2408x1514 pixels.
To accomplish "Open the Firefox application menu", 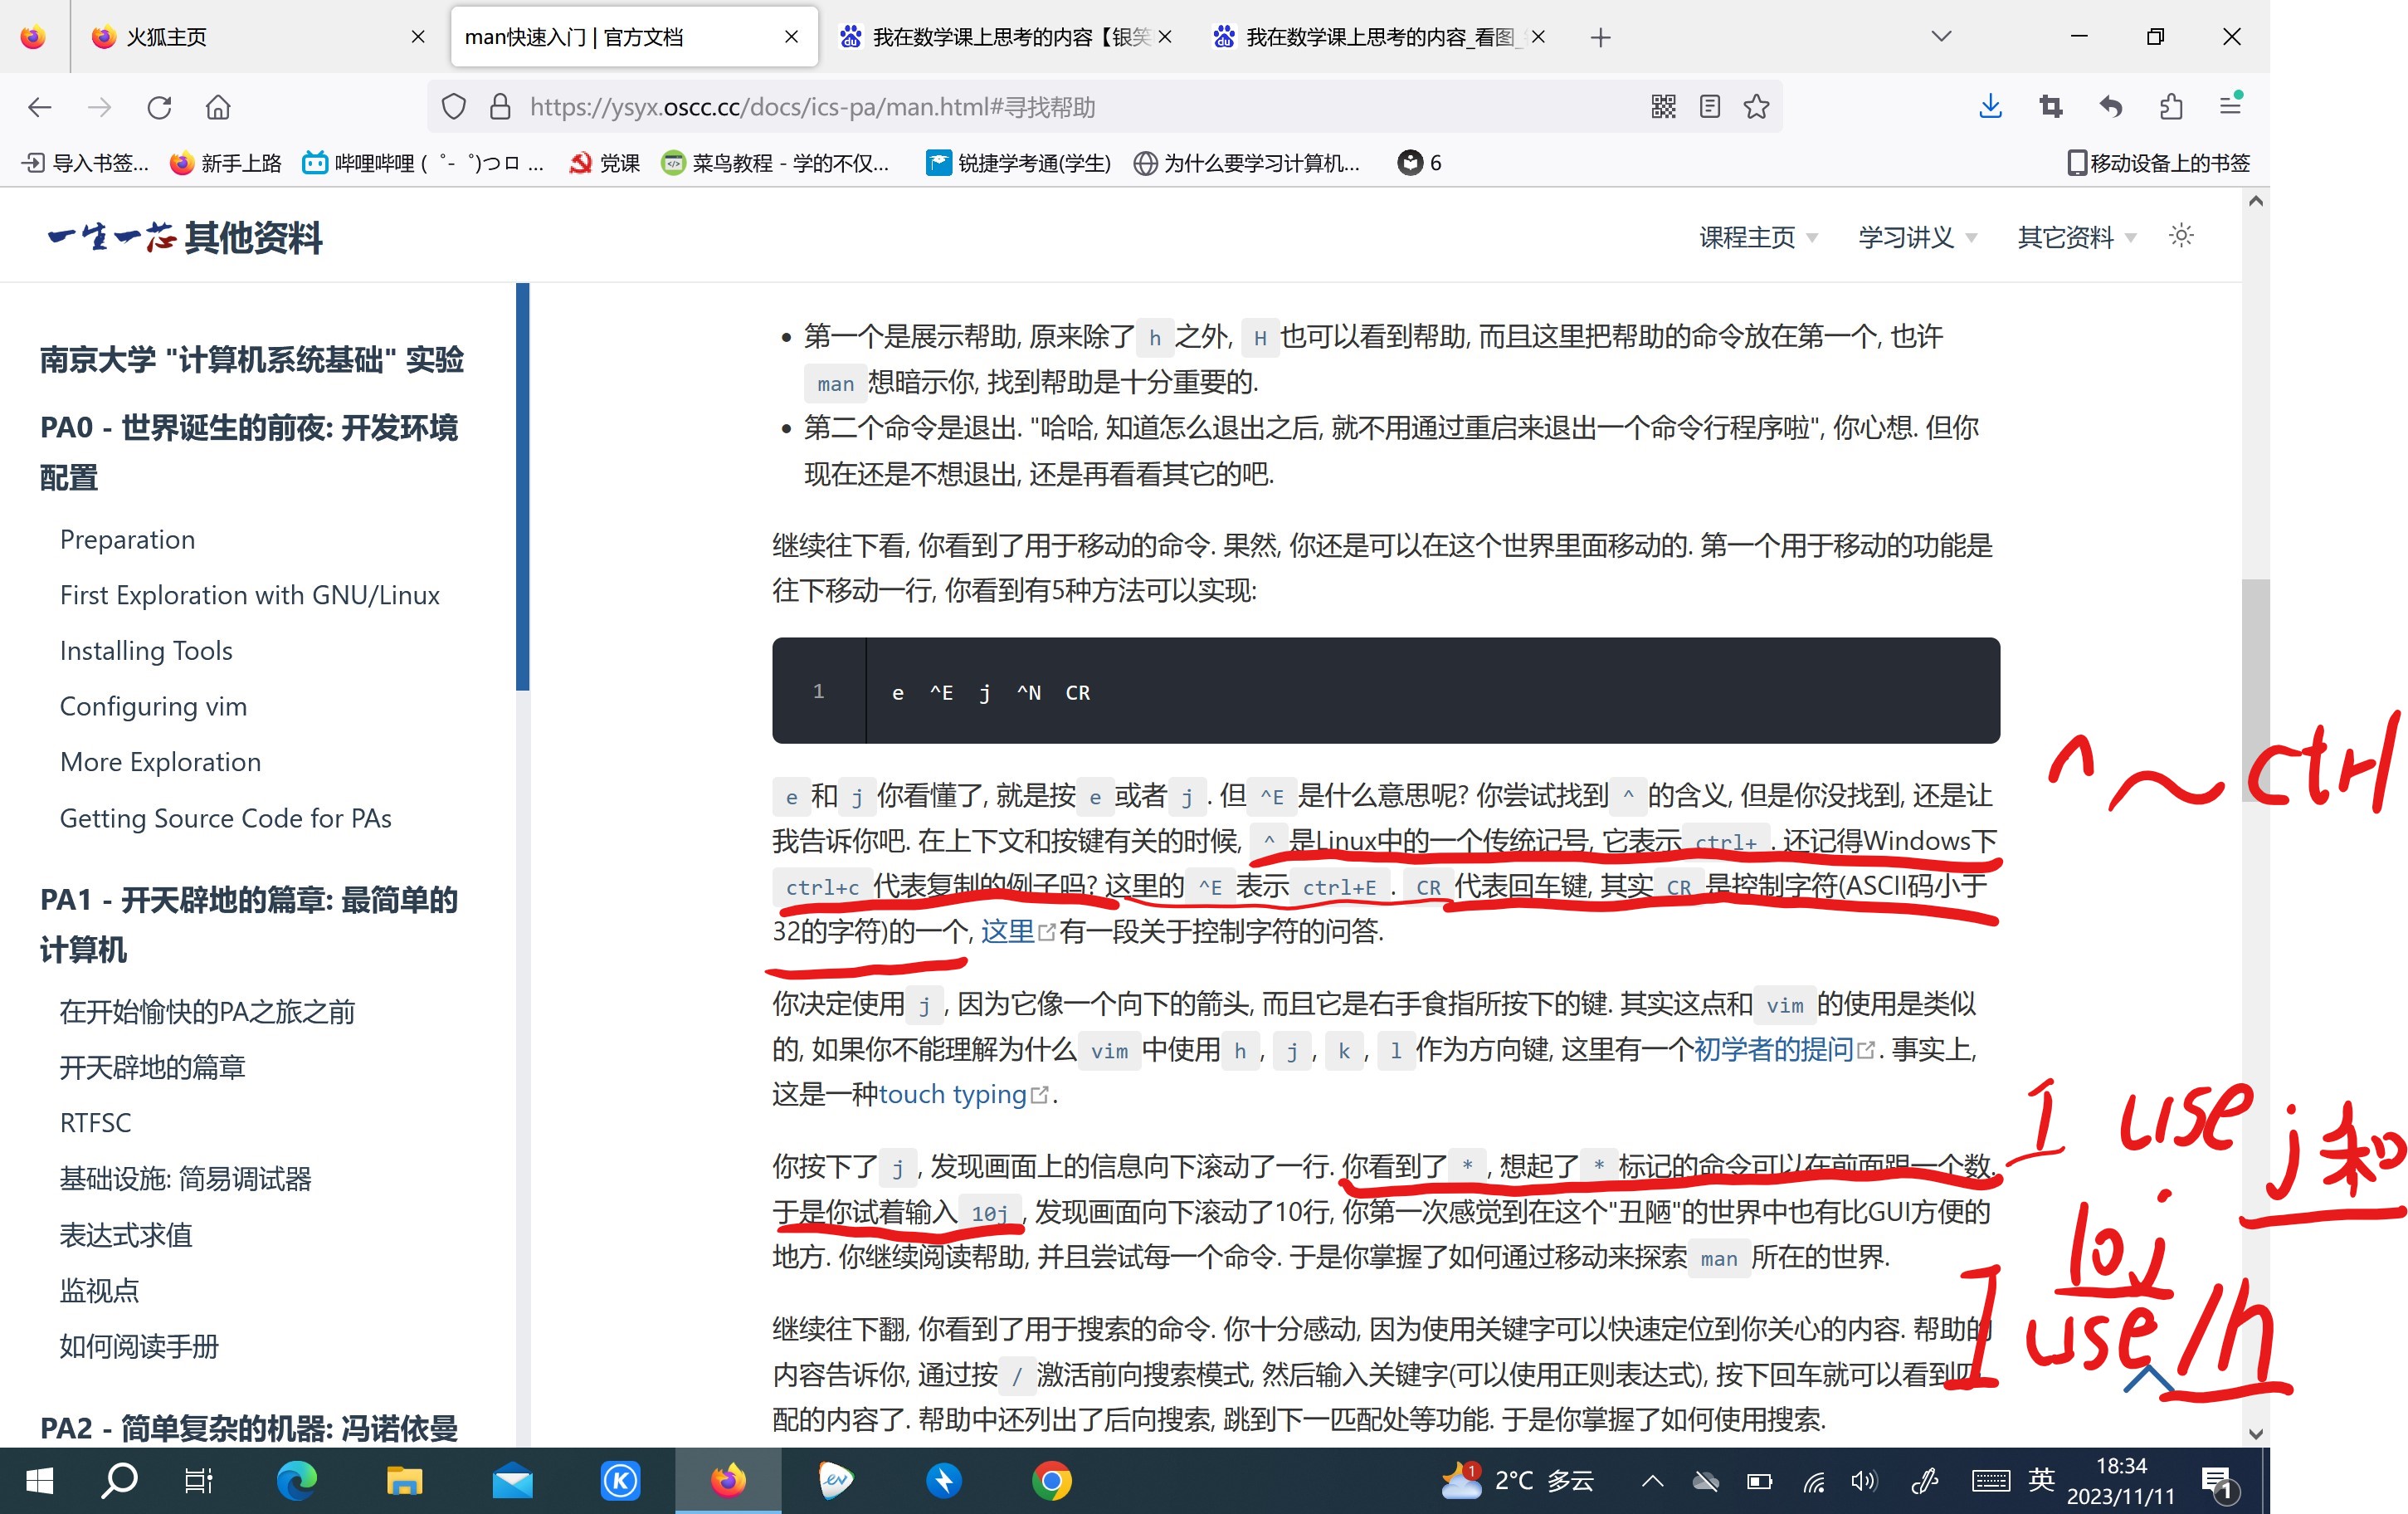I will click(x=2231, y=107).
